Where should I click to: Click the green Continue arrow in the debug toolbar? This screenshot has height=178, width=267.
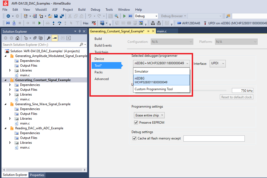pyautogui.click(x=40, y=23)
